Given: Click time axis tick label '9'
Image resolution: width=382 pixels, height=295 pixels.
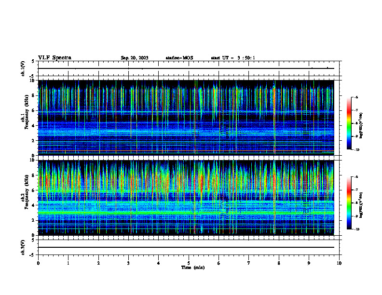Looking at the screenshot, I should 309,263.
